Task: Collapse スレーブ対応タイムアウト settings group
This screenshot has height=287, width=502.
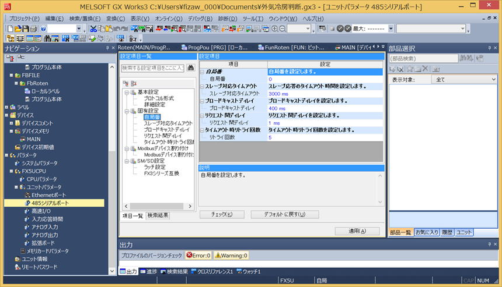Action: [x=203, y=87]
